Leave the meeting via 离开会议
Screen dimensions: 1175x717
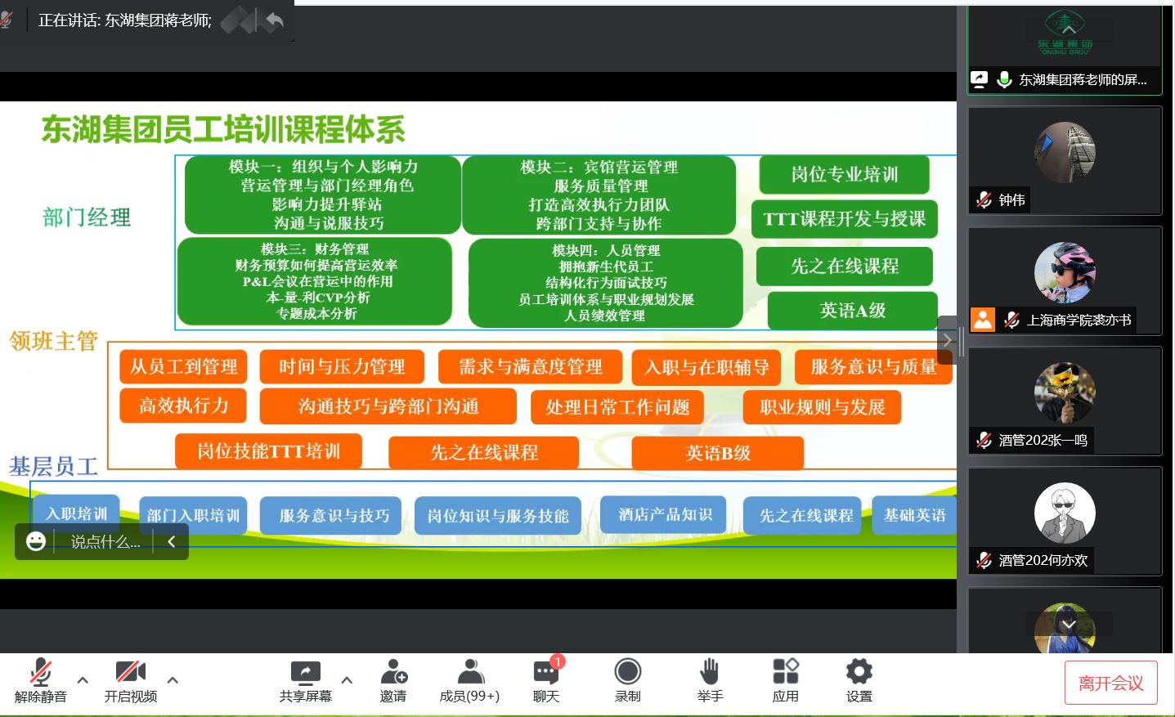(1111, 683)
